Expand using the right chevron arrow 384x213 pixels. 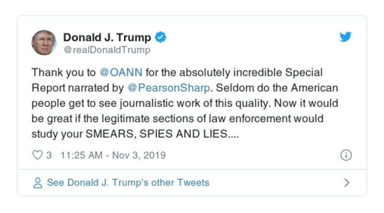click(x=347, y=182)
